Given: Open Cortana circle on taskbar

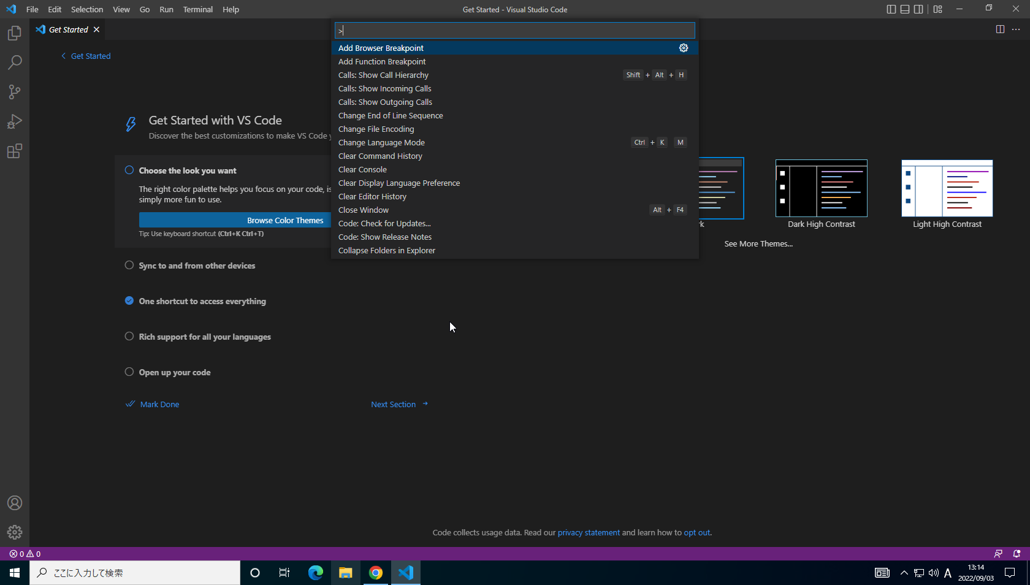Looking at the screenshot, I should [255, 573].
